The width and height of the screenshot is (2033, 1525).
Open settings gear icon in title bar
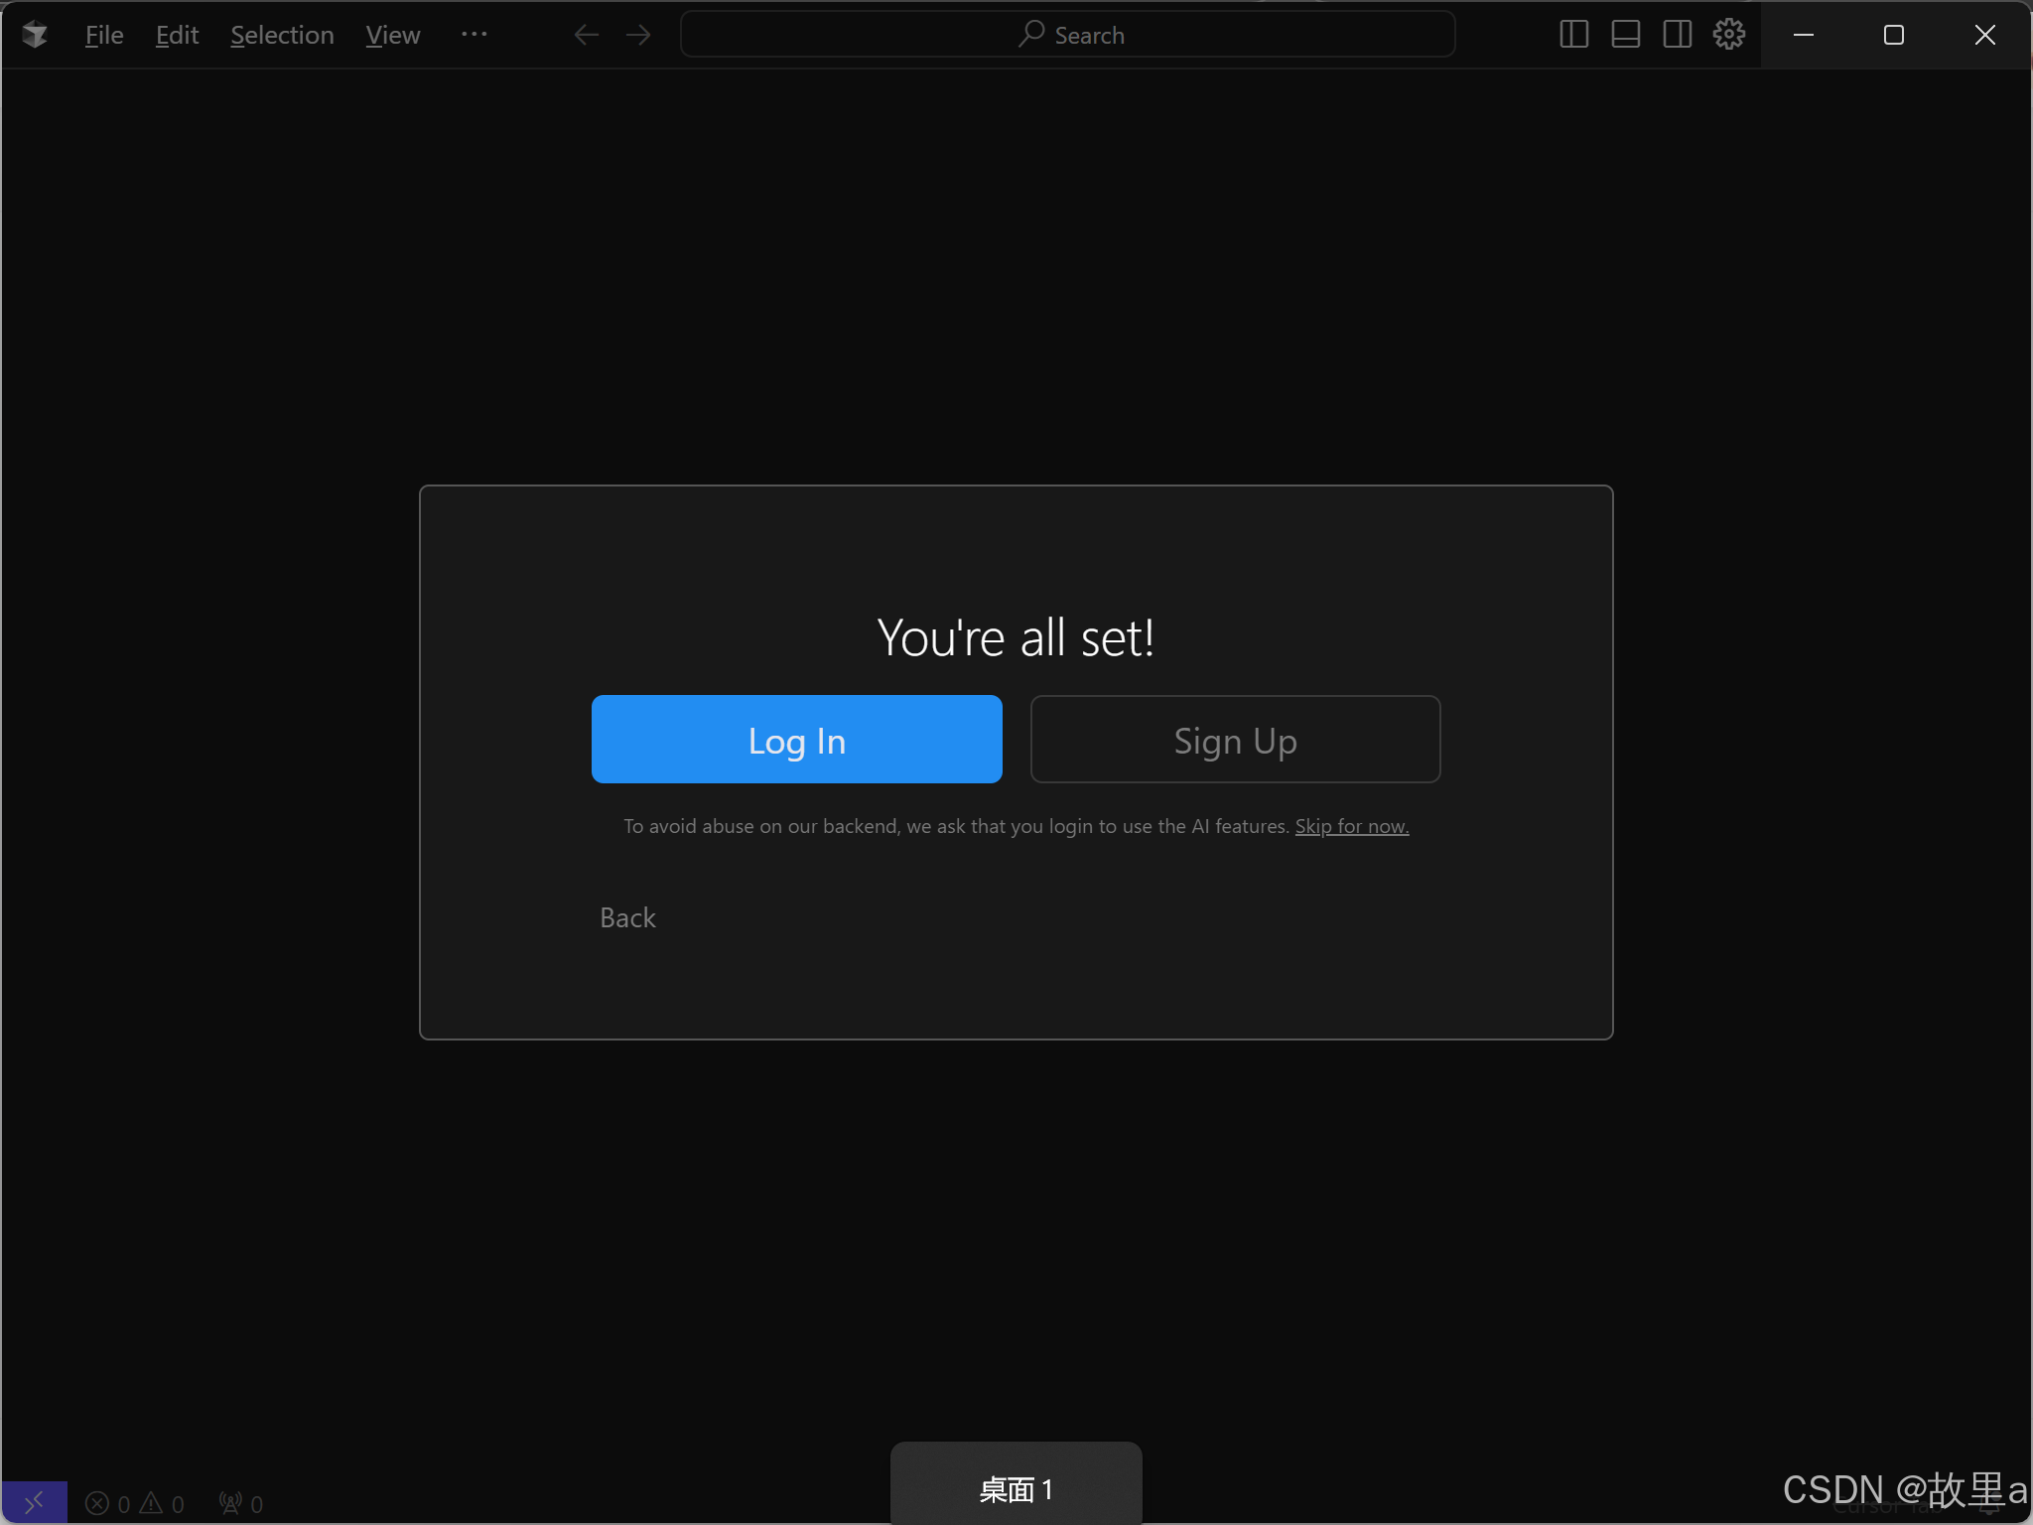pyautogui.click(x=1729, y=35)
